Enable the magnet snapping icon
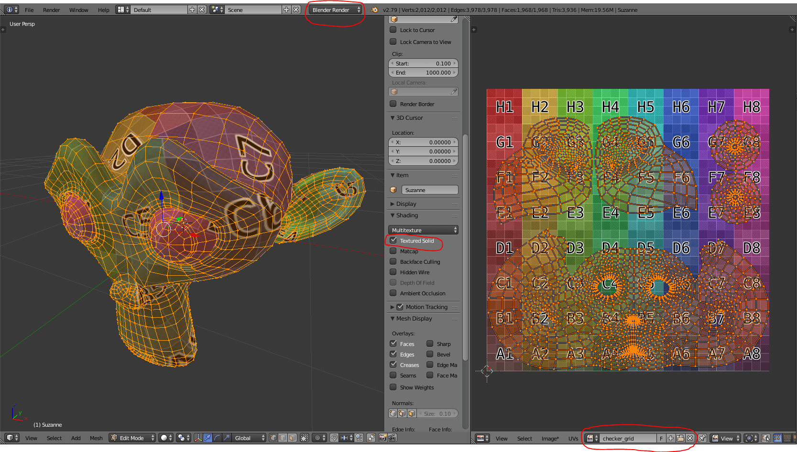 [x=335, y=438]
